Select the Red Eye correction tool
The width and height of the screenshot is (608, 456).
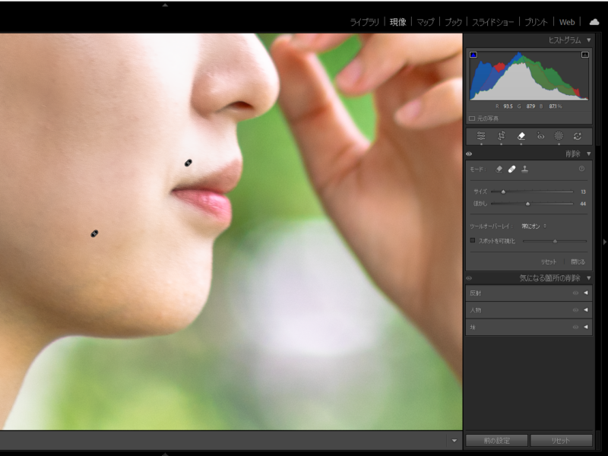click(x=540, y=136)
